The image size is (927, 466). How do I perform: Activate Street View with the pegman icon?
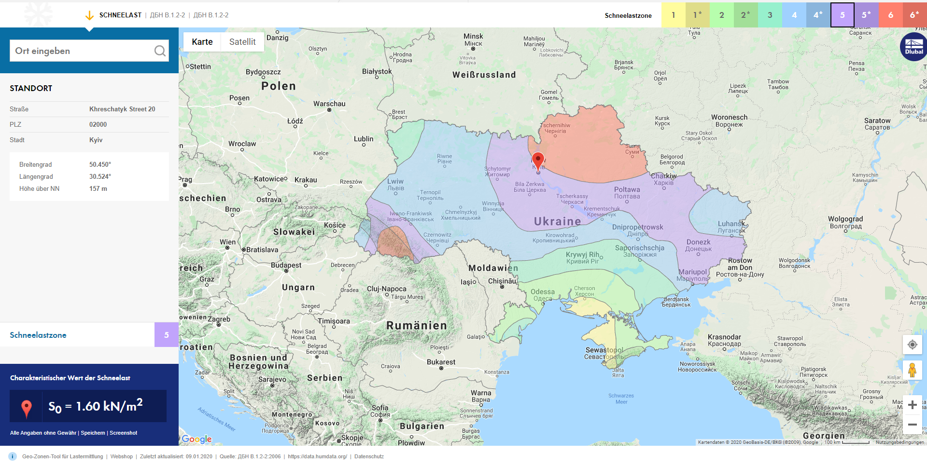[x=913, y=370]
